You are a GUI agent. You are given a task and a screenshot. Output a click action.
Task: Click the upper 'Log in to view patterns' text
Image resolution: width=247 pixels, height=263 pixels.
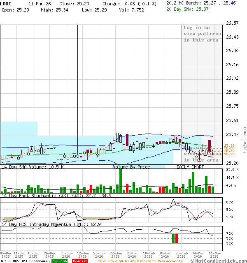tap(202, 34)
